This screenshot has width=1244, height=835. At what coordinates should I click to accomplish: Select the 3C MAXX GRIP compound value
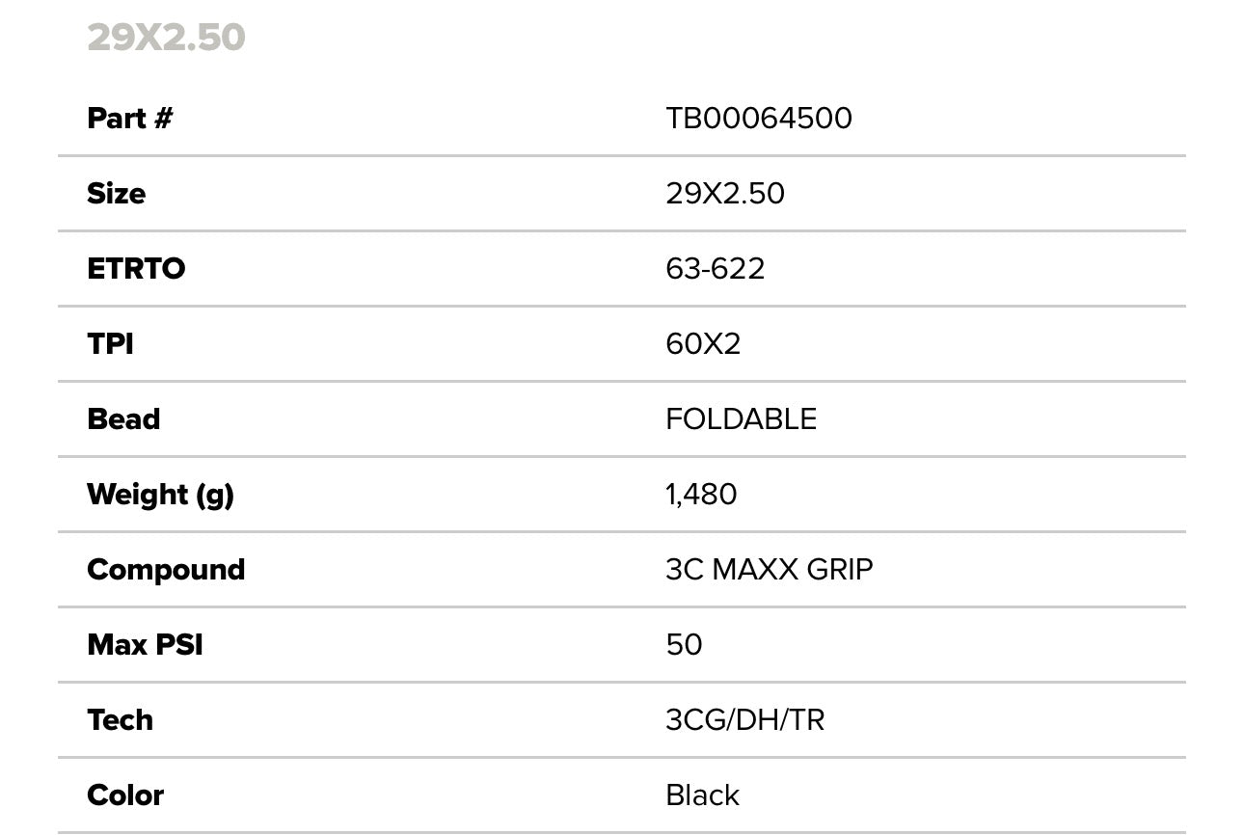(x=769, y=569)
